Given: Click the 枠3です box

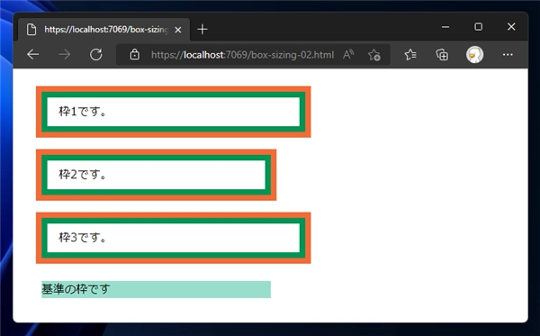Looking at the screenshot, I should [173, 238].
